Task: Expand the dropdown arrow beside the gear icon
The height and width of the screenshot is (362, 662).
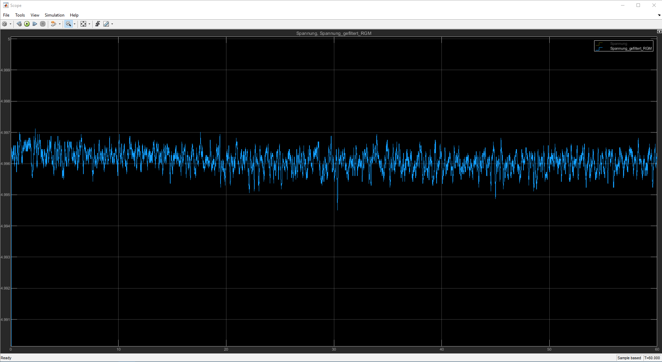Action: tap(10, 24)
